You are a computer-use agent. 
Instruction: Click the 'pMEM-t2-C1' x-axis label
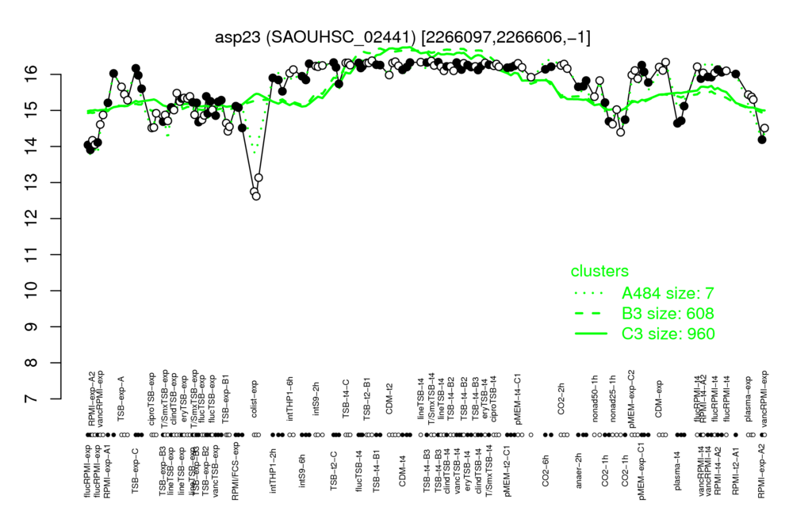point(507,470)
